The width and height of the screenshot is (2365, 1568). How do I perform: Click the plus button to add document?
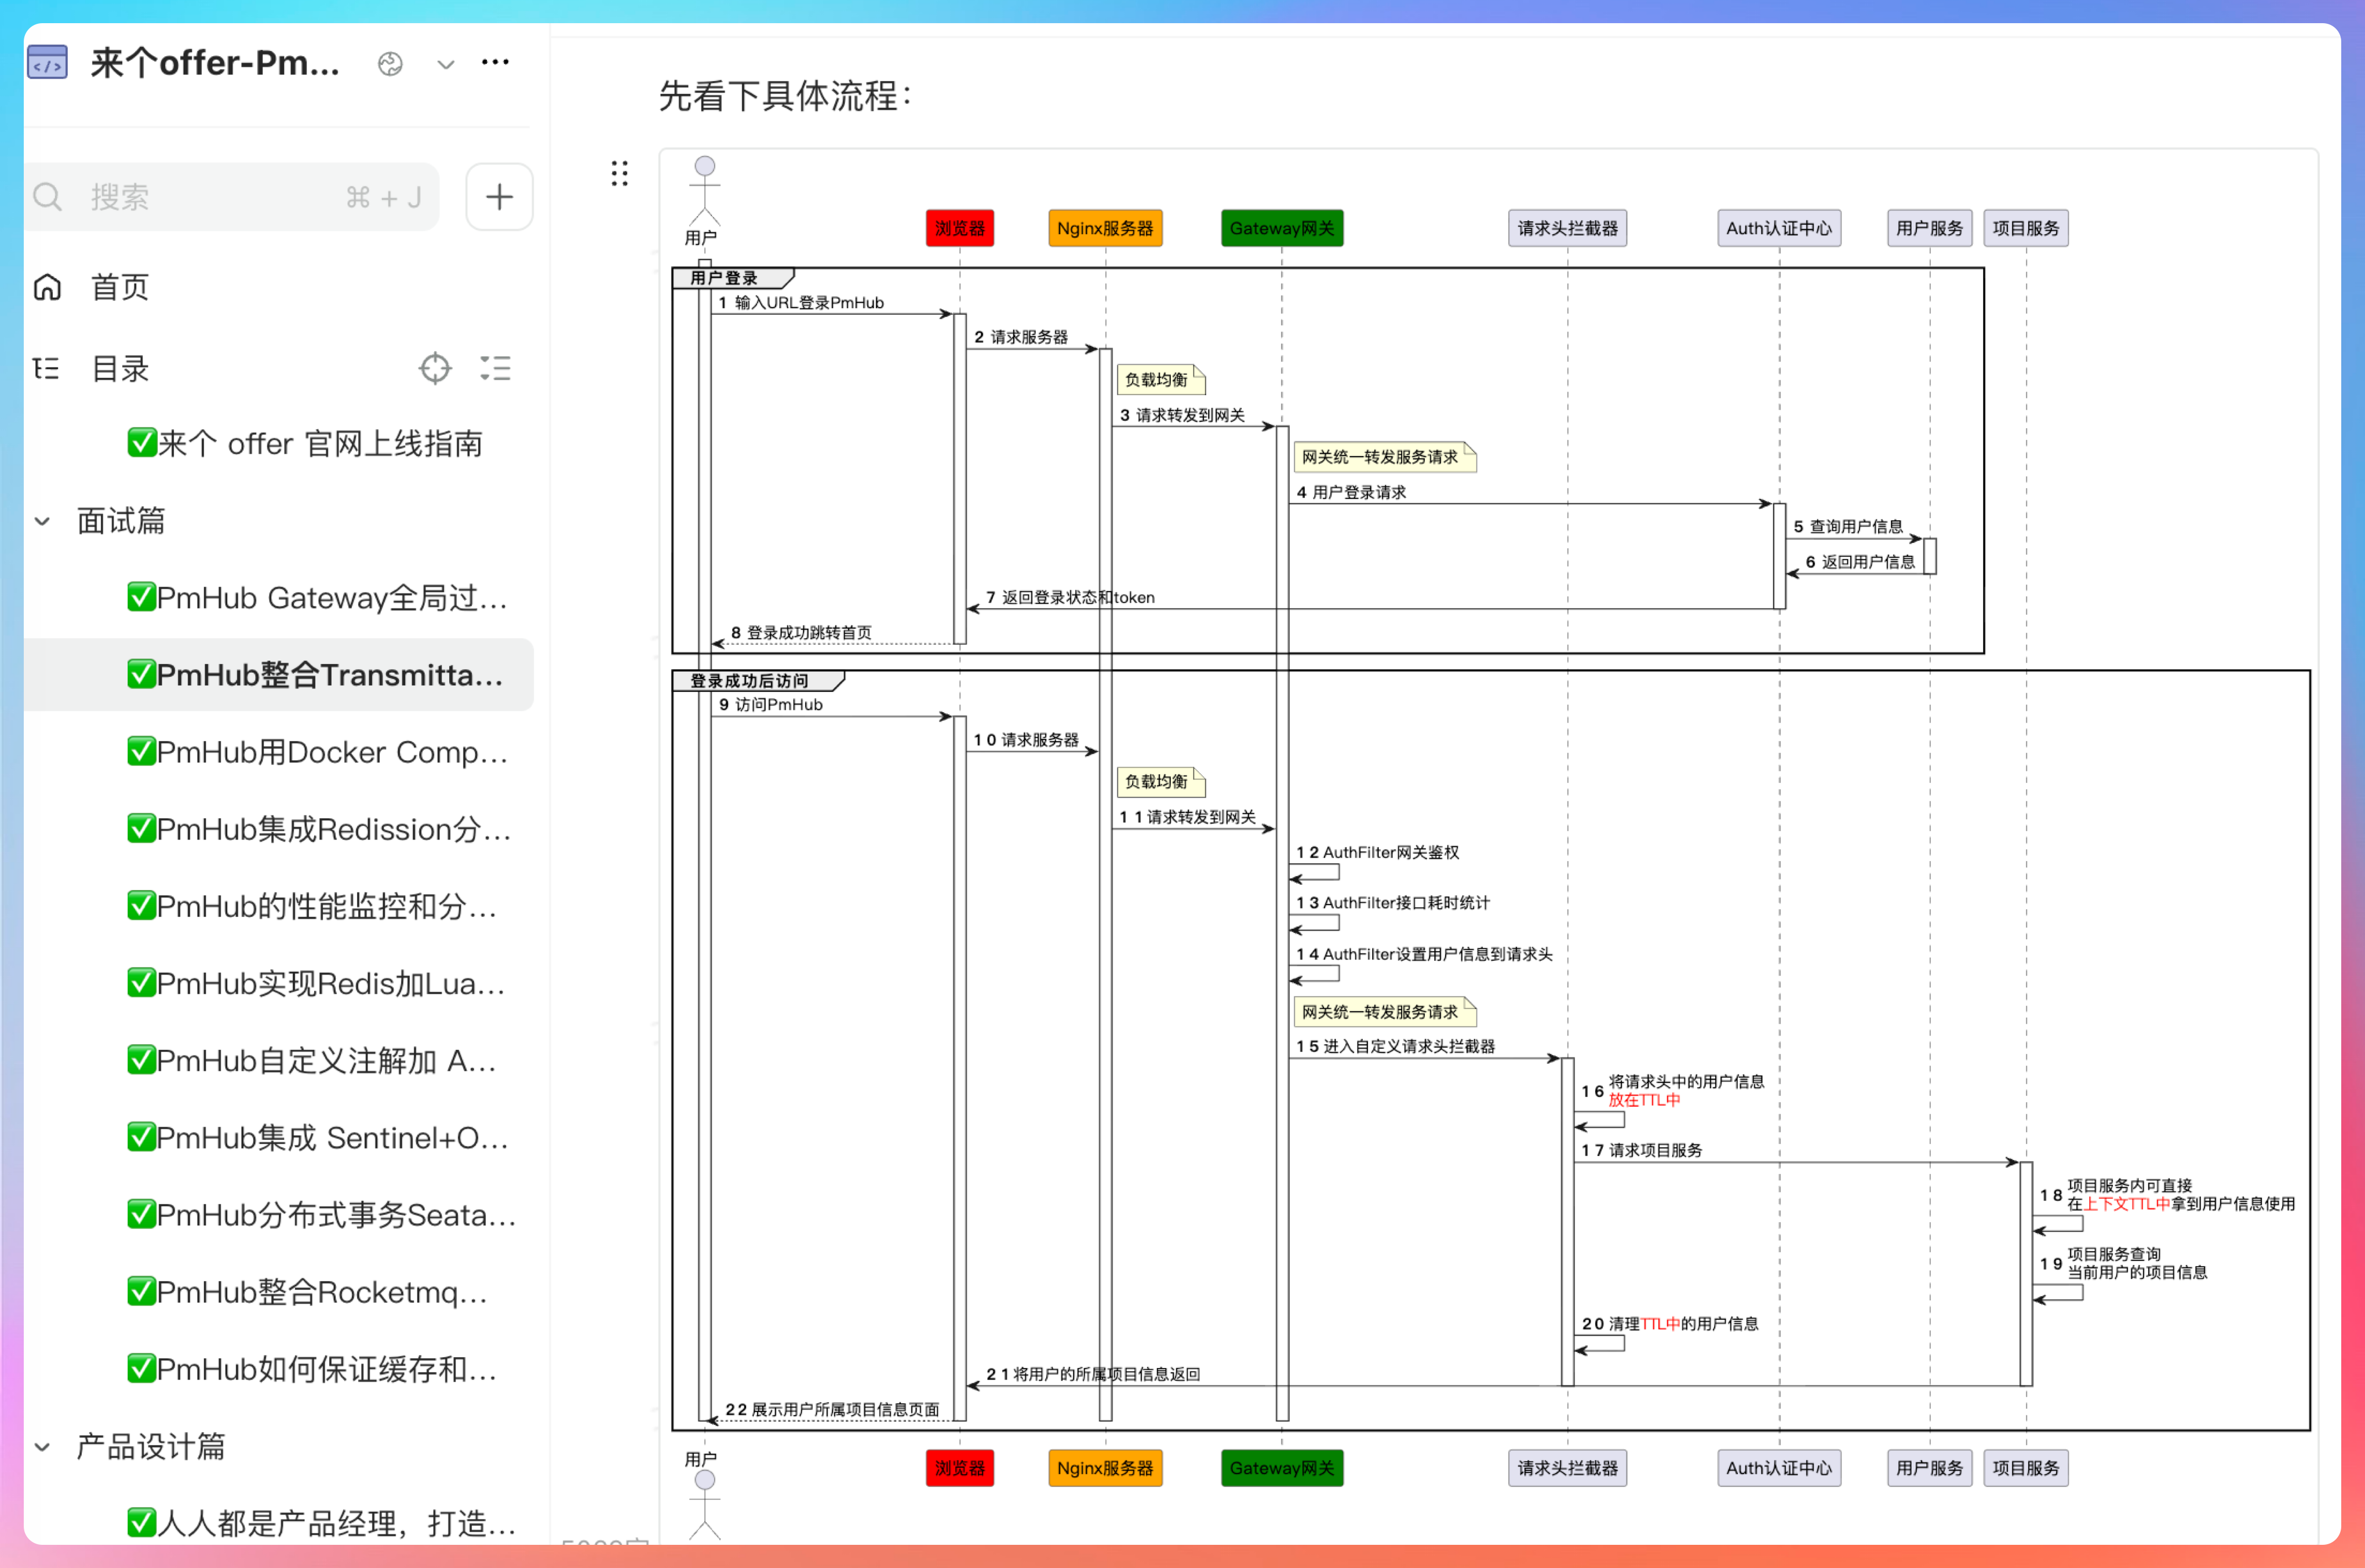tap(499, 197)
